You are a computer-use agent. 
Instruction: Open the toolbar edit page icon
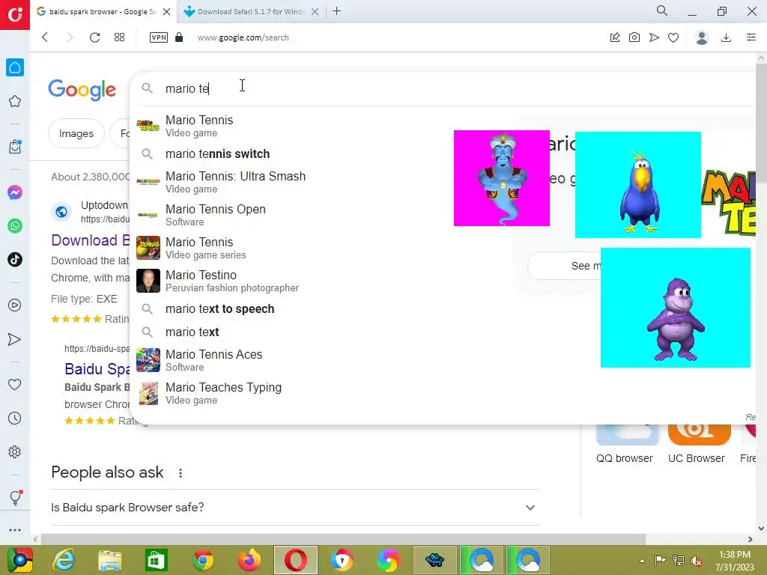point(615,37)
